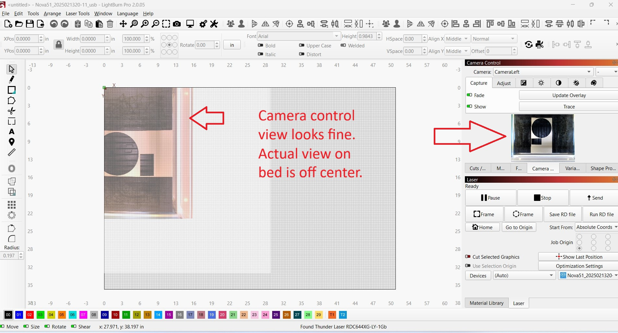The image size is (618, 333).
Task: Click the camera preview thumbnail image
Action: [543, 137]
